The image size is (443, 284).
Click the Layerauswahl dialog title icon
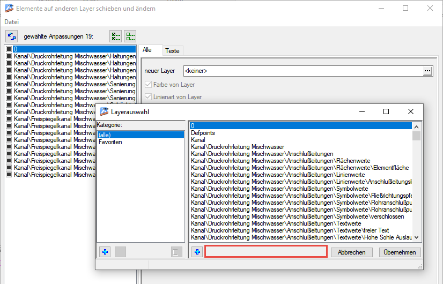tap(104, 112)
